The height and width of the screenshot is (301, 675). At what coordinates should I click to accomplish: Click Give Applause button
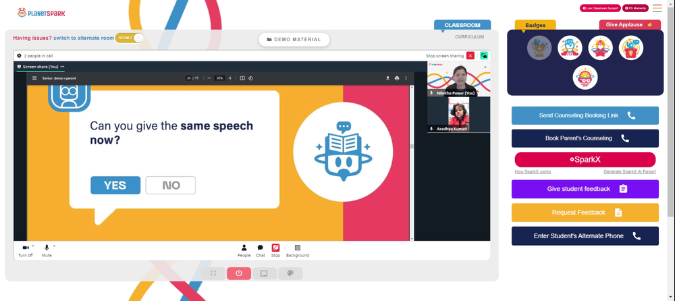tap(630, 25)
